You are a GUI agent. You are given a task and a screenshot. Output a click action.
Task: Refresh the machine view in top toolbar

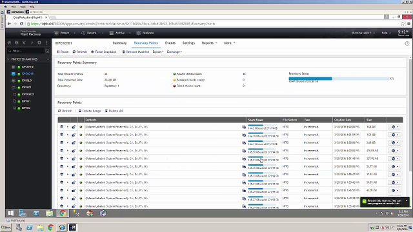tap(80, 52)
